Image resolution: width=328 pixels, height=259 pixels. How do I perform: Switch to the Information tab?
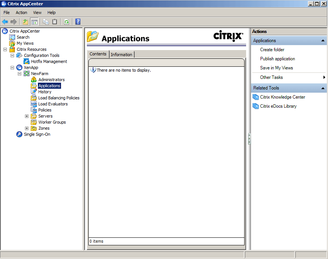pyautogui.click(x=121, y=54)
